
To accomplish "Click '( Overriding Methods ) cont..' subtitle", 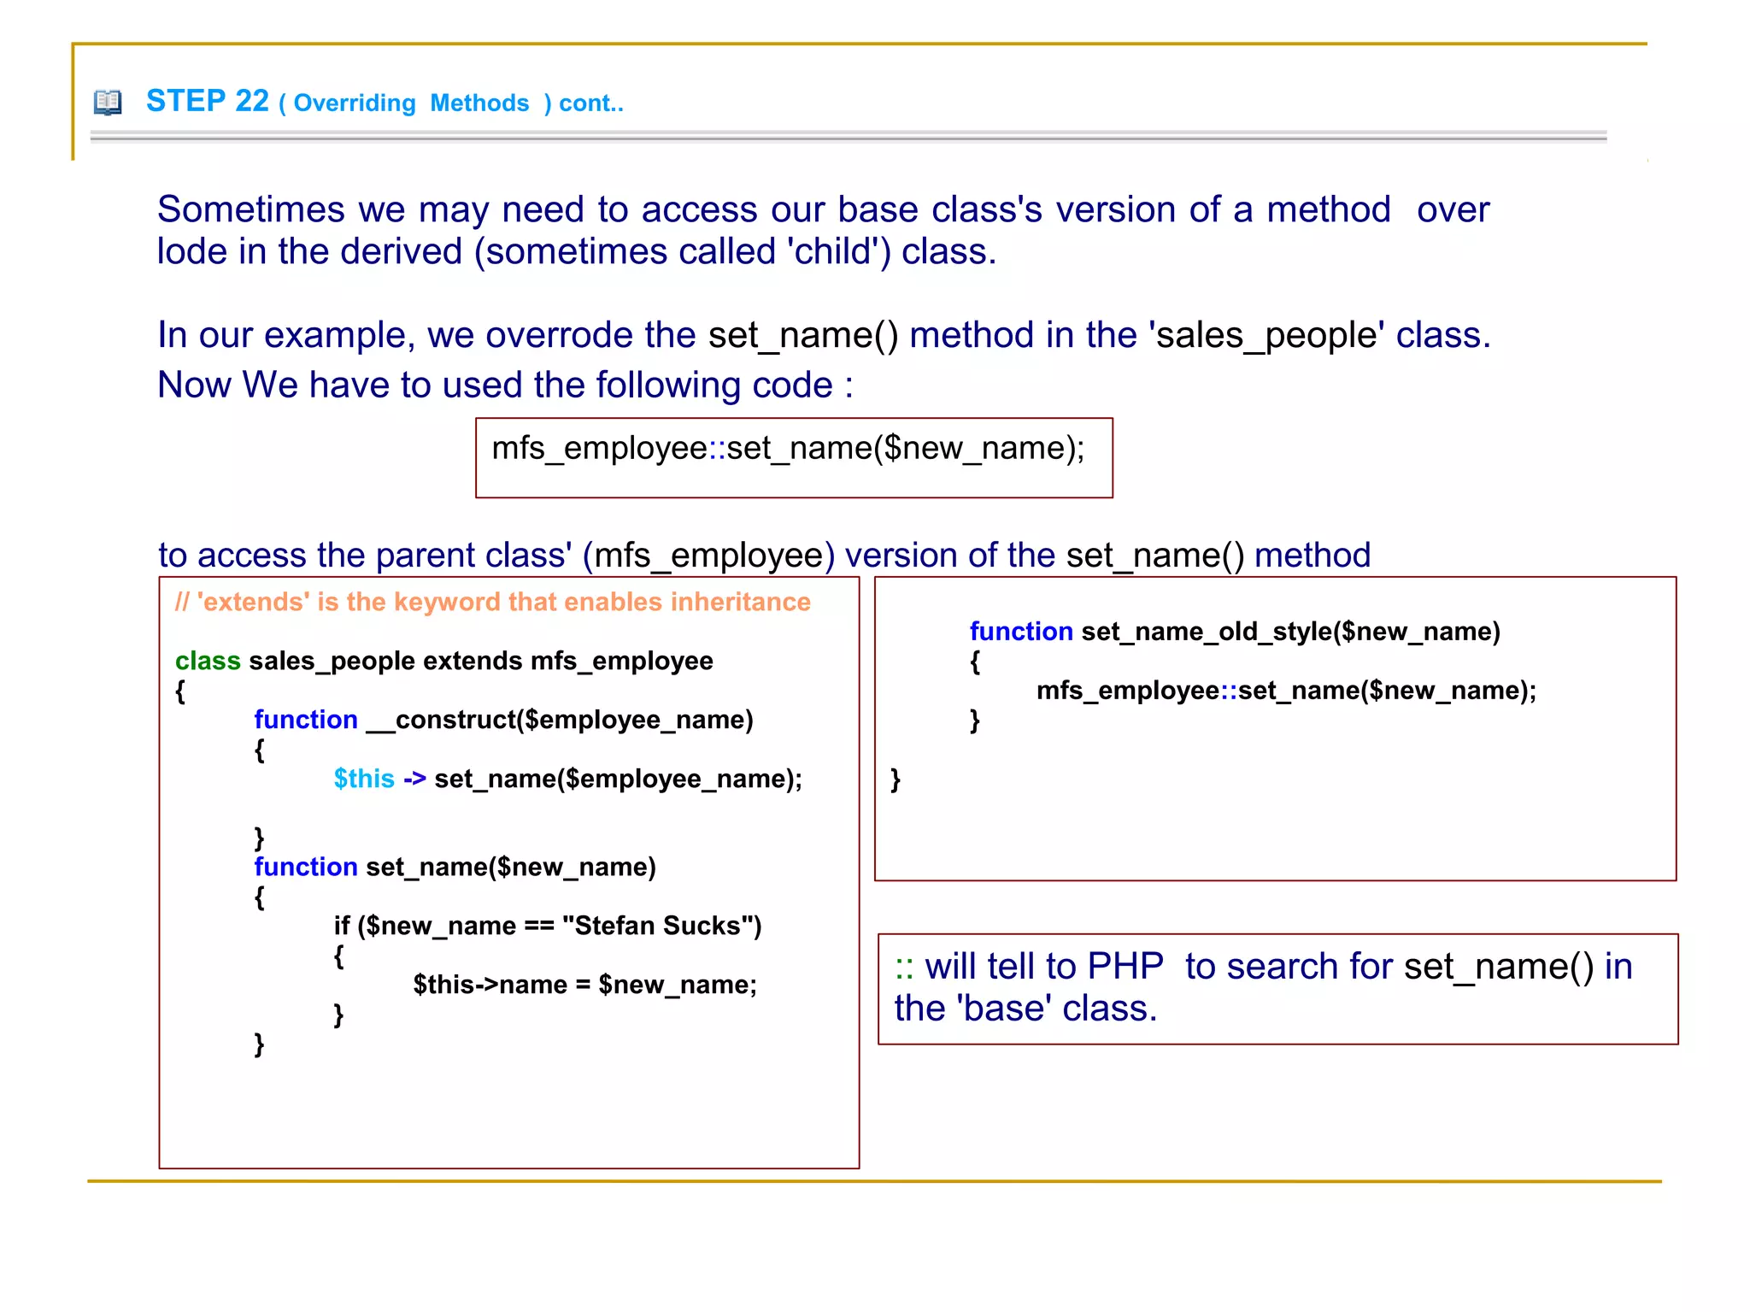I will click(x=451, y=103).
